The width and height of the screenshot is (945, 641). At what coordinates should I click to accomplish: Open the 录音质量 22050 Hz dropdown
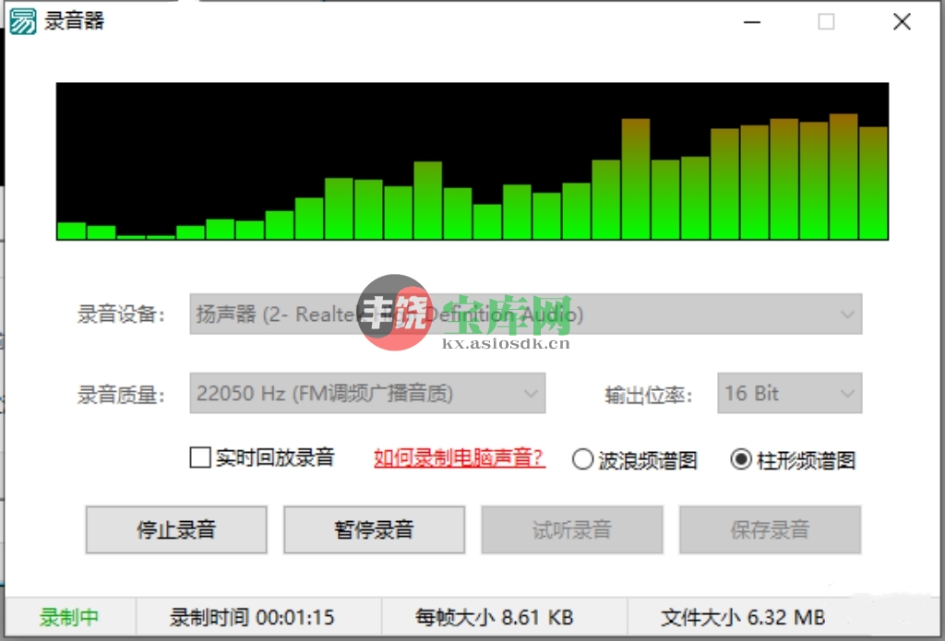(x=367, y=394)
